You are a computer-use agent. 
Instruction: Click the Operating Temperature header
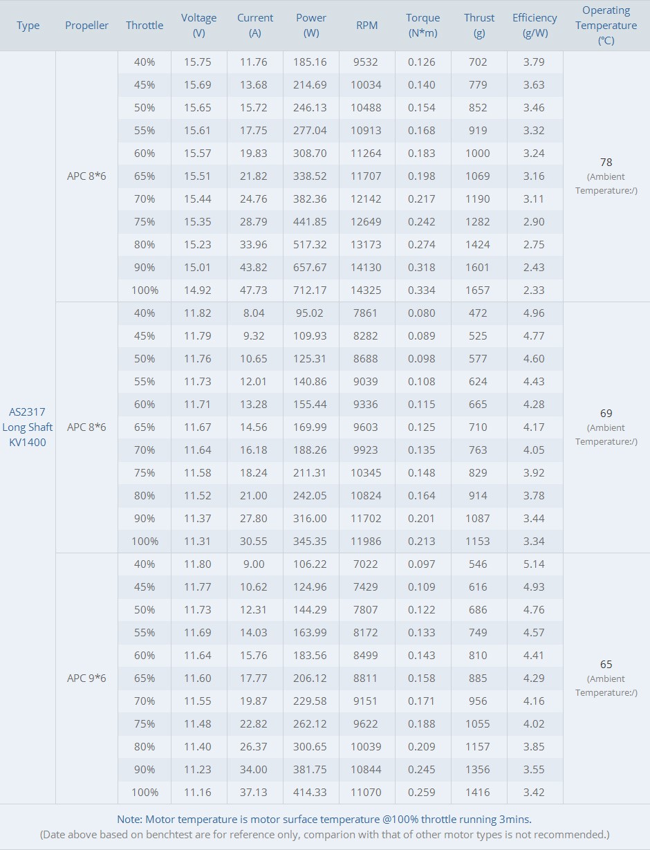coord(606,26)
